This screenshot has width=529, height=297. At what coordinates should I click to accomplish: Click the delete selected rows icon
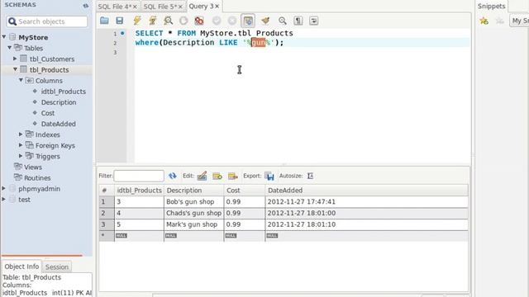(233, 176)
